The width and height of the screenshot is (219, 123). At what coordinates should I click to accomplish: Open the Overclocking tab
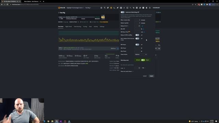click(x=78, y=27)
